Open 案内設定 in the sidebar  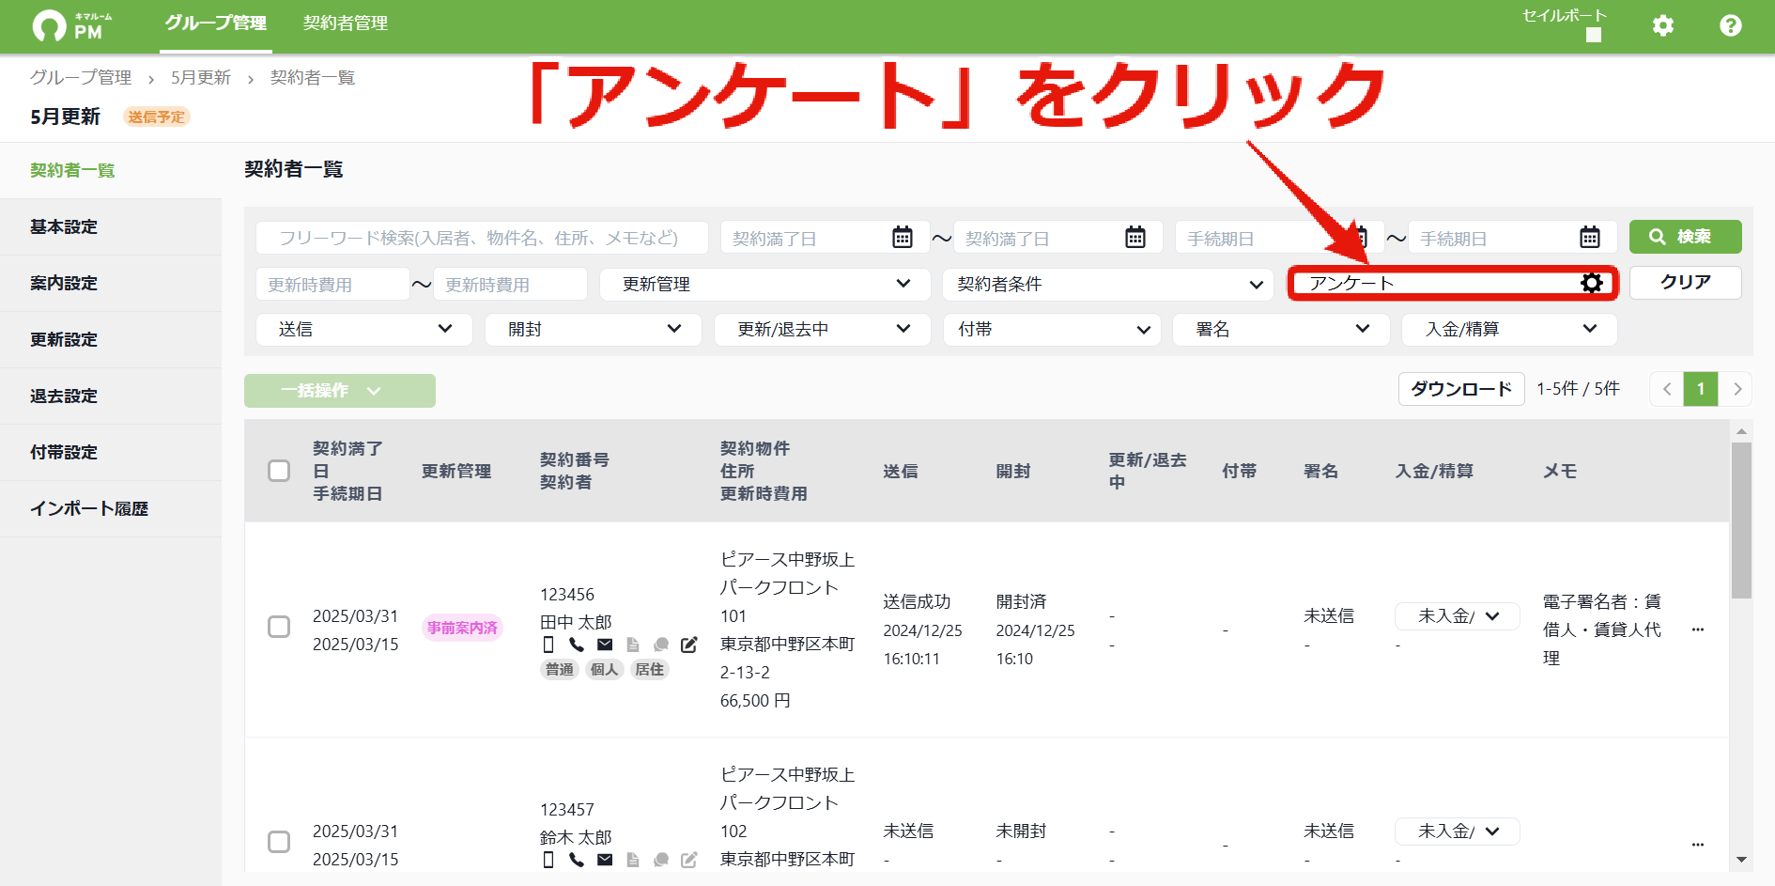coord(111,283)
